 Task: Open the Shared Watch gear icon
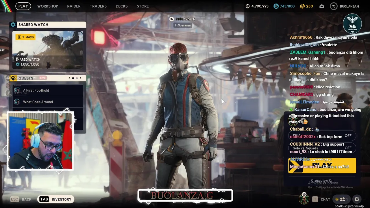(13, 25)
